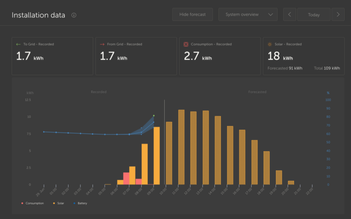Click the solid solar bar at 09:00
The width and height of the screenshot is (351, 219).
(156, 156)
